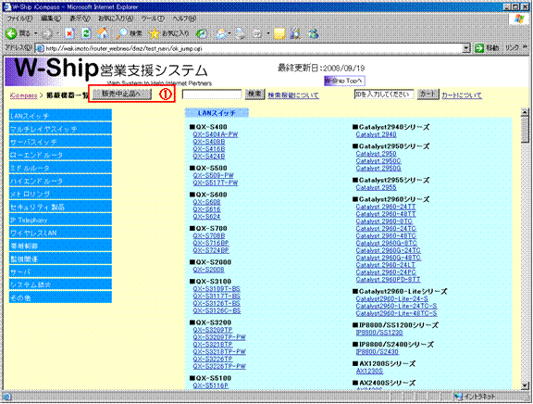Viewport: 533px width, 404px height.
Task: Select セキュリティ製品 category
Action: tap(60, 207)
